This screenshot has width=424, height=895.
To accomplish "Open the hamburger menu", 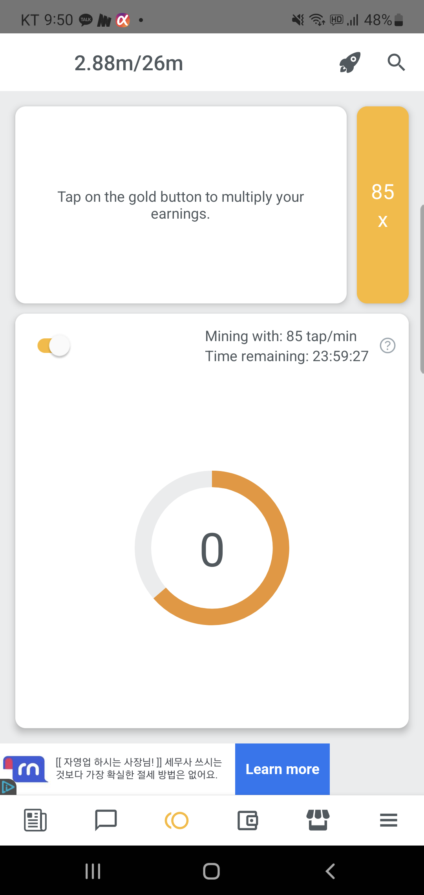I will [389, 820].
